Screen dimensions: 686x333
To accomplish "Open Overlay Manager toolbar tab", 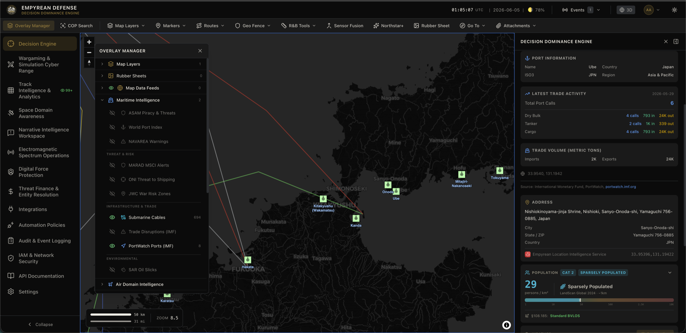I will 28,26.
